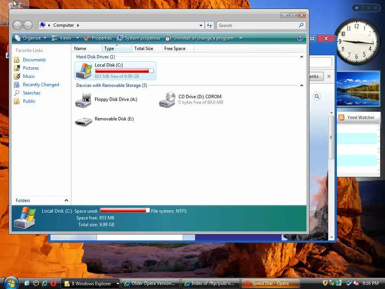Expand the arrow after Computer in the address bar
The height and width of the screenshot is (289, 385).
pos(78,25)
